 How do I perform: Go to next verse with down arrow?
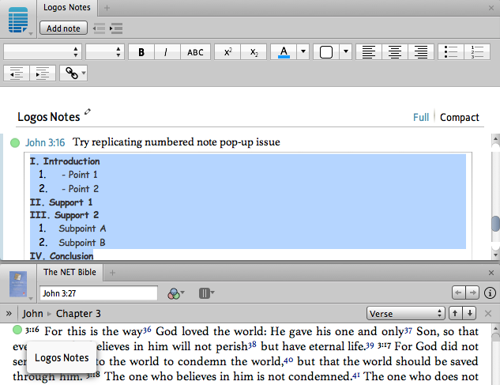coord(469,314)
